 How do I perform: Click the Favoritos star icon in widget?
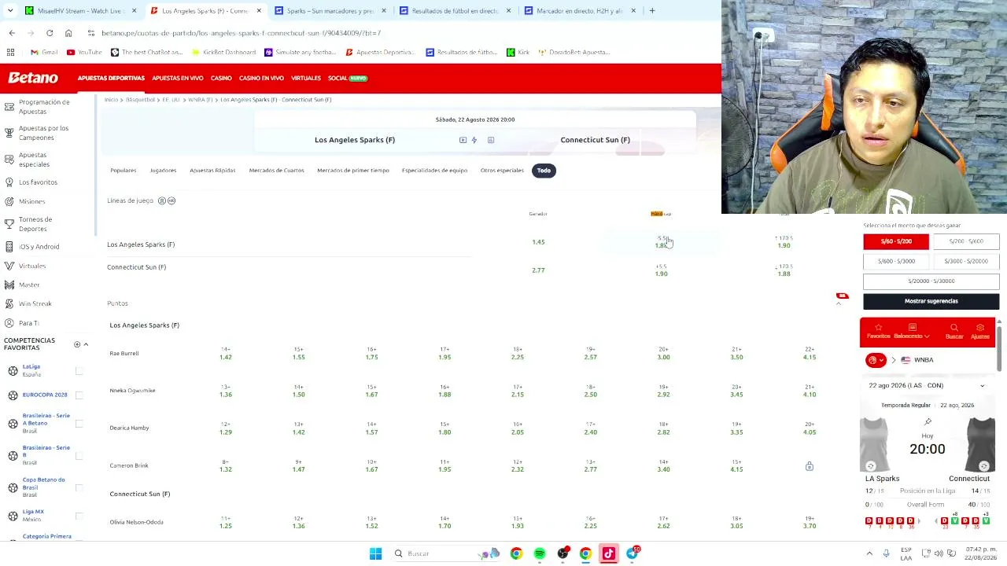(x=878, y=327)
